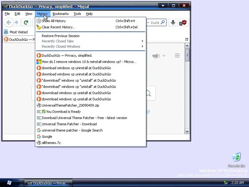Screen dimensions: 249x187
Task: Open history entry UniversalThemePatcher_20090409.zip
Action: tap(91, 105)
